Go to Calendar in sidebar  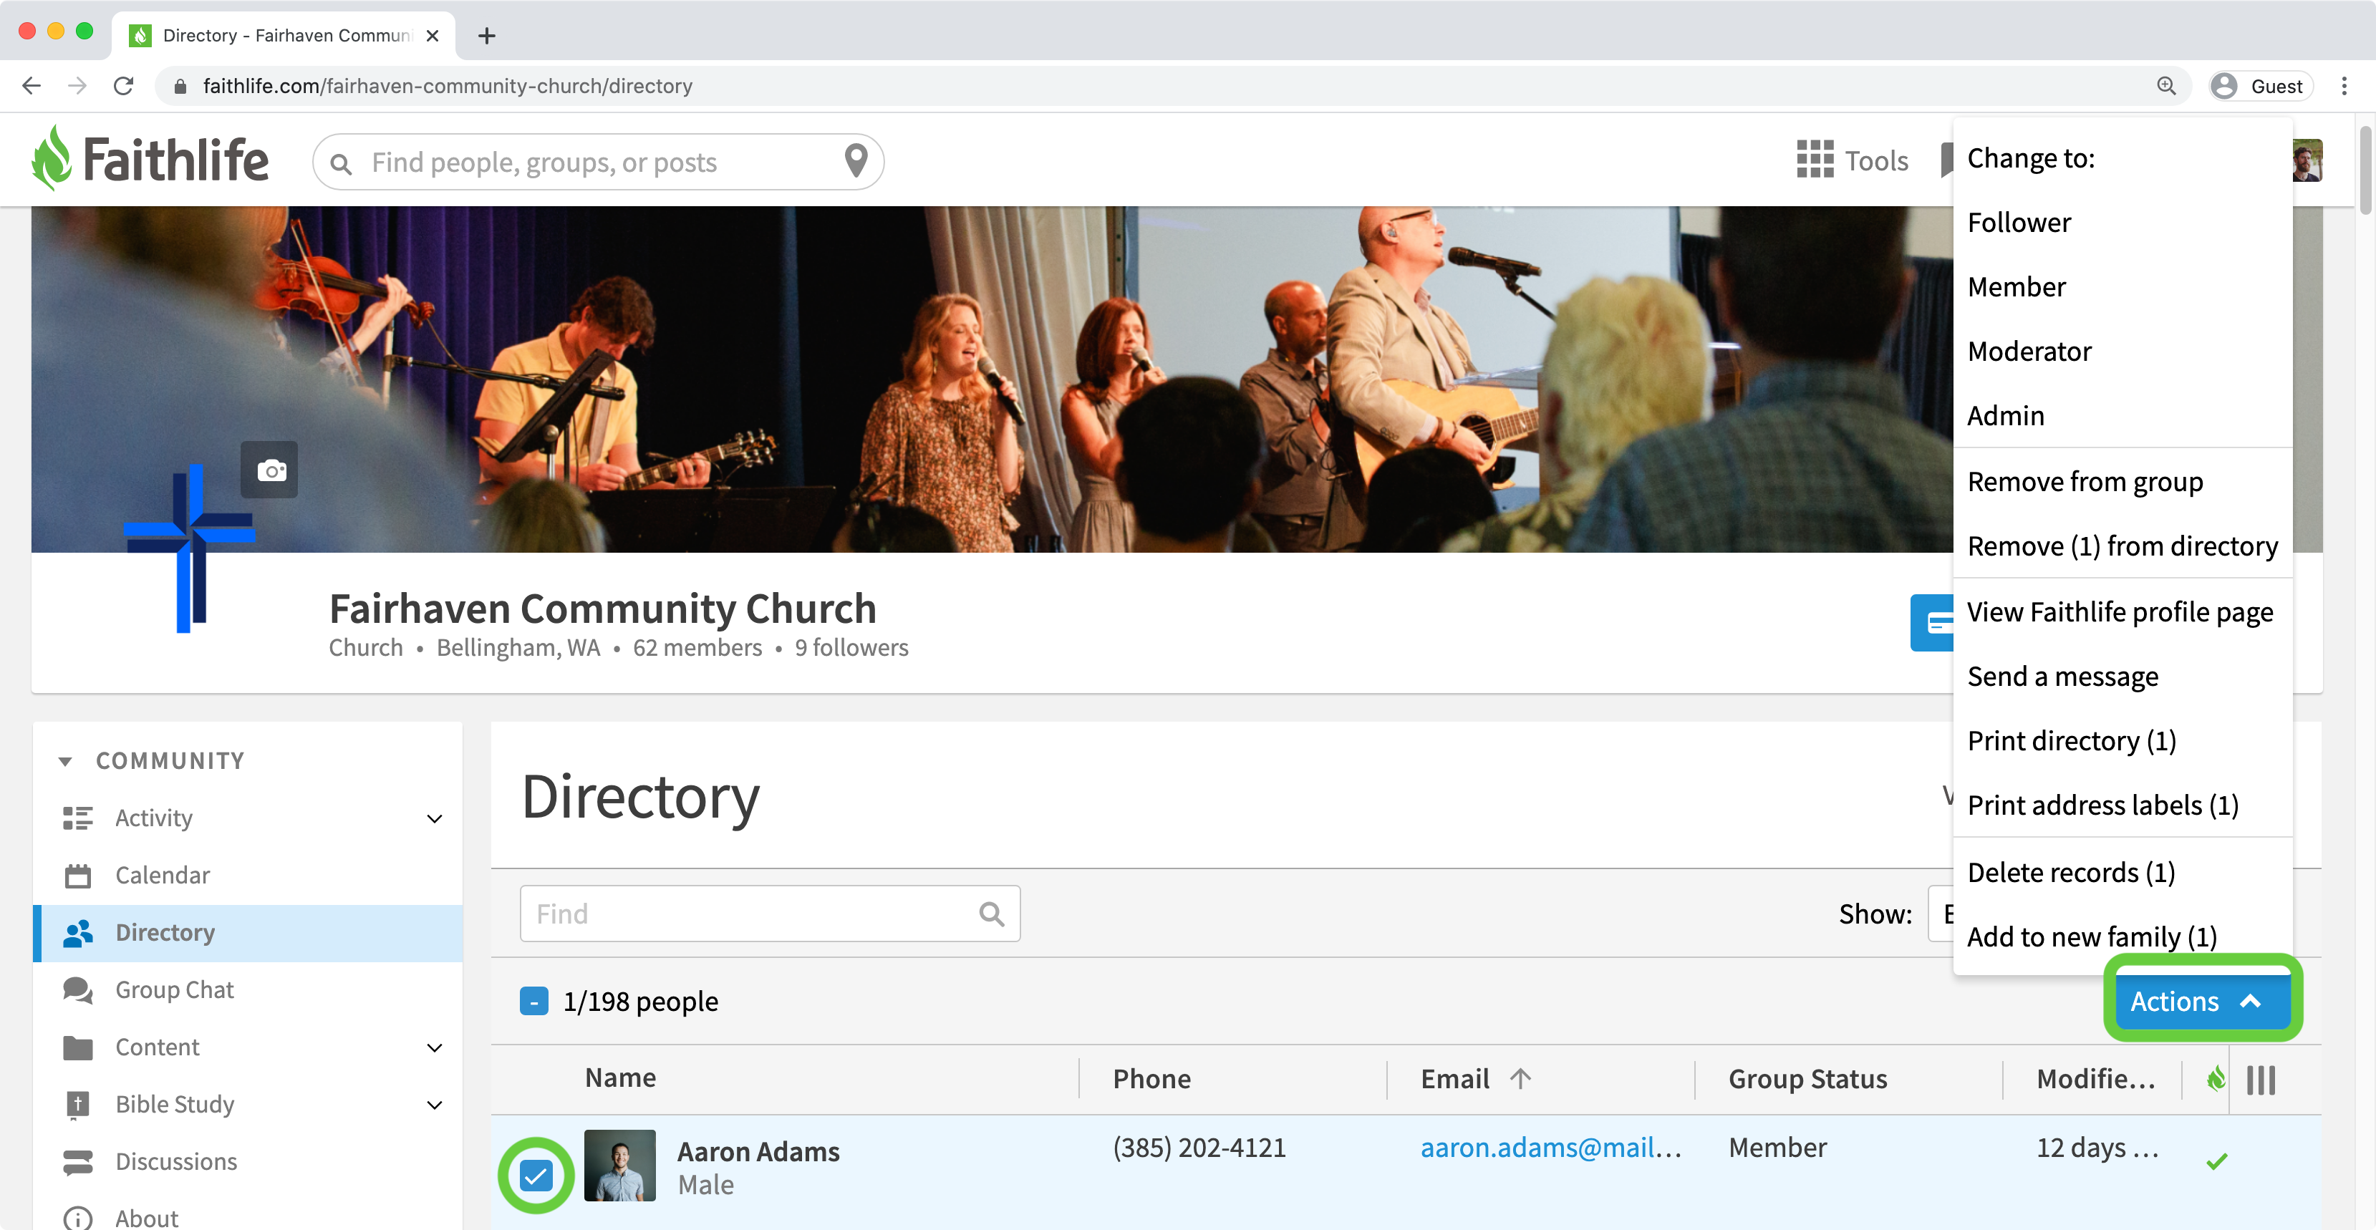point(163,875)
